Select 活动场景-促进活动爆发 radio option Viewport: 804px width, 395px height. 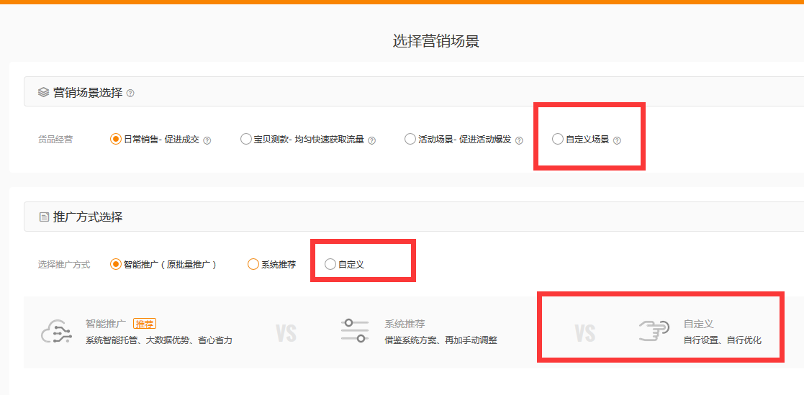(x=410, y=139)
